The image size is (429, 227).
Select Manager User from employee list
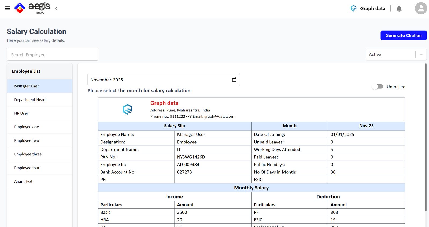tap(27, 86)
